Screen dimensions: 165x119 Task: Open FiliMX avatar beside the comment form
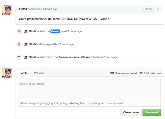tap(7, 73)
